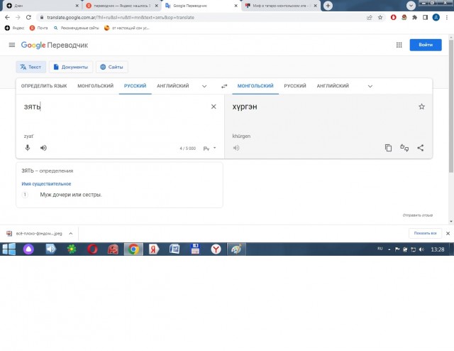The height and width of the screenshot is (351, 454).
Task: Open the Яндекс bookmark
Action: (14, 28)
